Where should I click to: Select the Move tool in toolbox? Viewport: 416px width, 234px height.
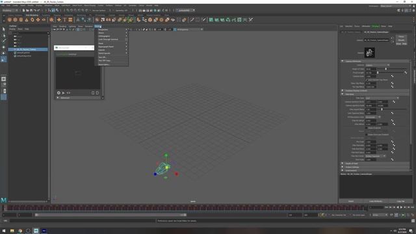pyautogui.click(x=4, y=47)
